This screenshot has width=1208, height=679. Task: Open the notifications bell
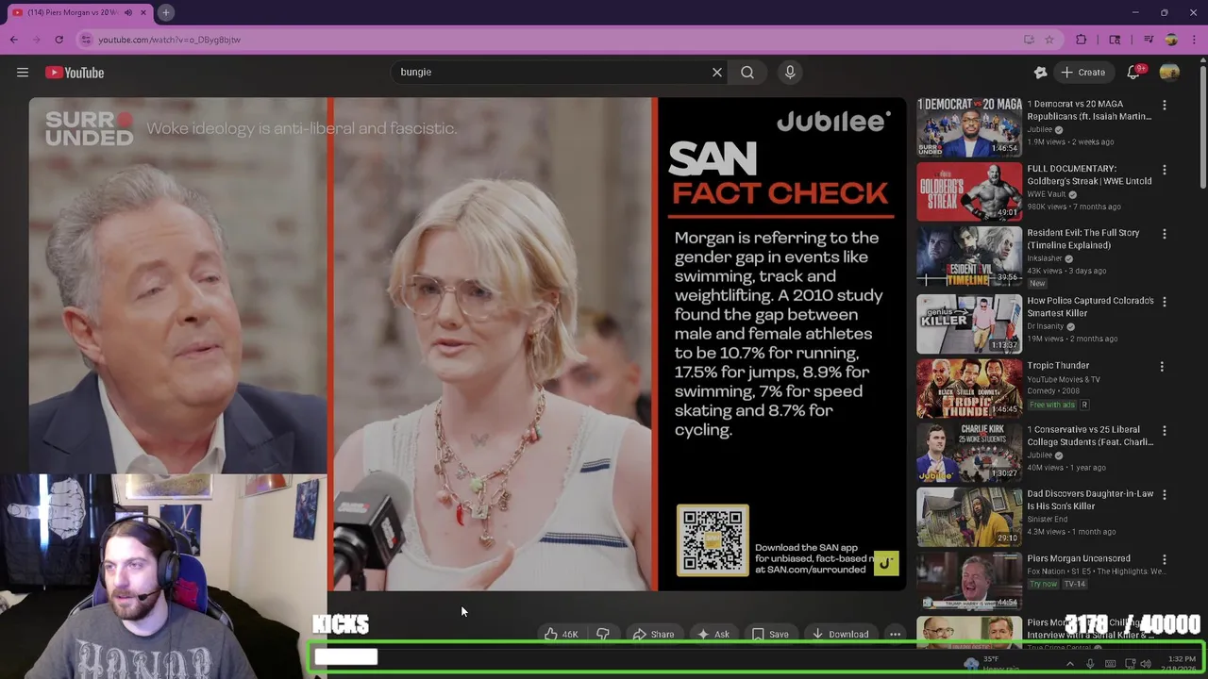tap(1134, 73)
